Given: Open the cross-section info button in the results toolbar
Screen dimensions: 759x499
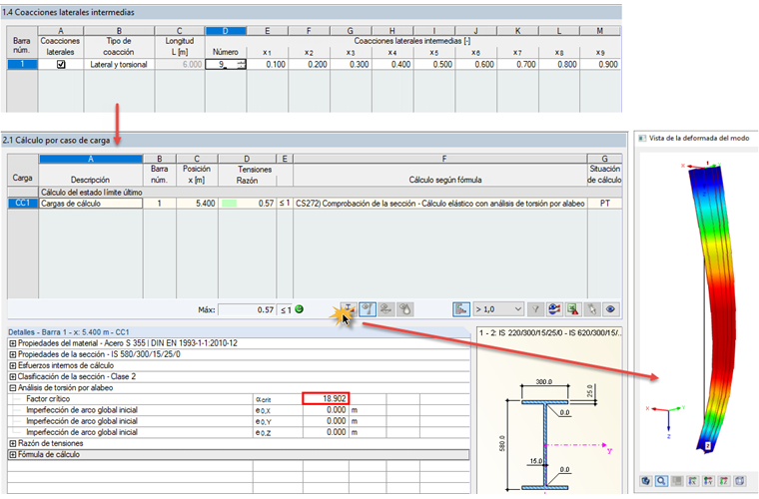Looking at the screenshot, I should click(348, 309).
